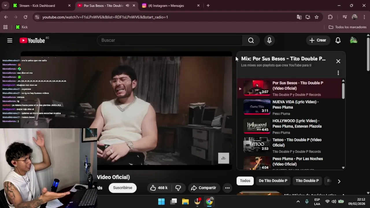Like the video (468 k)
Screen dimensions: 370x208
coord(159,188)
